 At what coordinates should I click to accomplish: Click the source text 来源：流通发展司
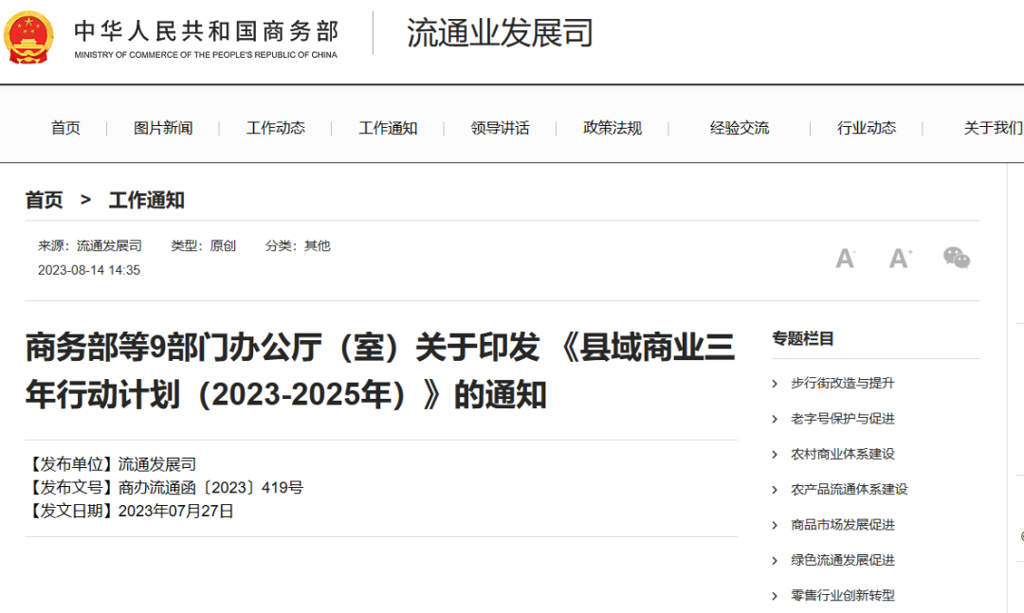click(x=90, y=245)
